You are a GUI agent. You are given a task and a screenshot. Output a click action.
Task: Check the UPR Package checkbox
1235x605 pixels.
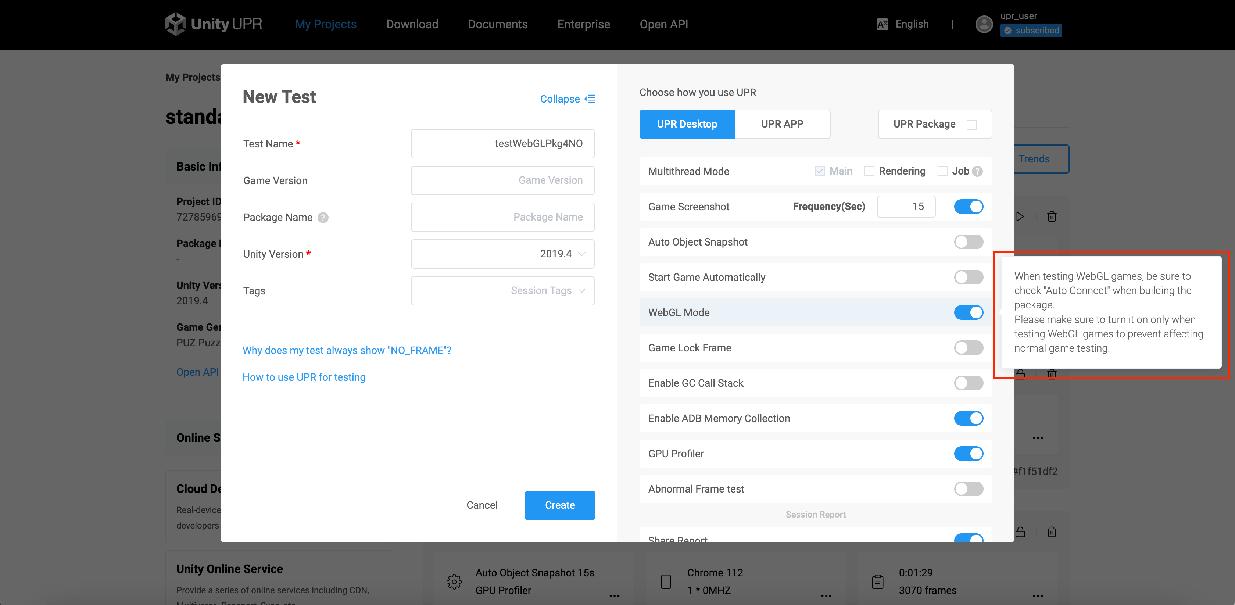(972, 125)
